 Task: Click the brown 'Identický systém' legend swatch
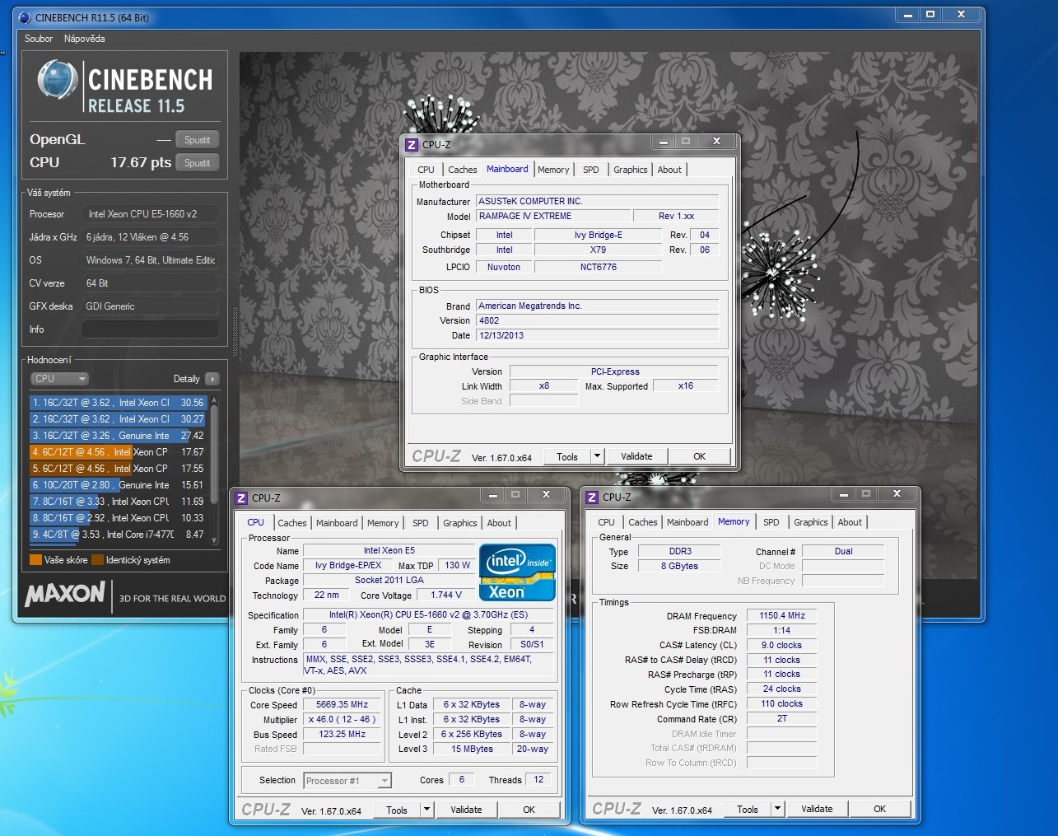(x=97, y=560)
